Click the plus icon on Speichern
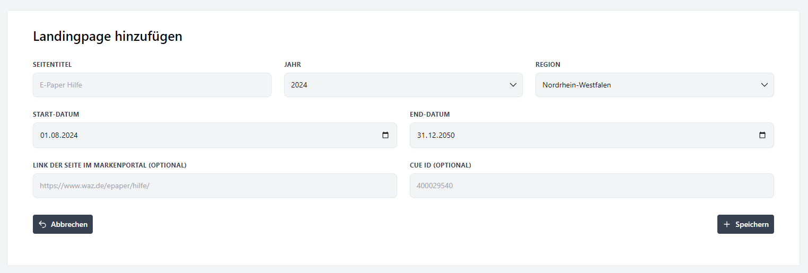The height and width of the screenshot is (273, 808). [x=727, y=224]
